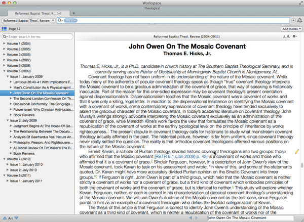Expand Volume 3 (2006)
The height and width of the screenshot is (222, 304).
point(4,55)
